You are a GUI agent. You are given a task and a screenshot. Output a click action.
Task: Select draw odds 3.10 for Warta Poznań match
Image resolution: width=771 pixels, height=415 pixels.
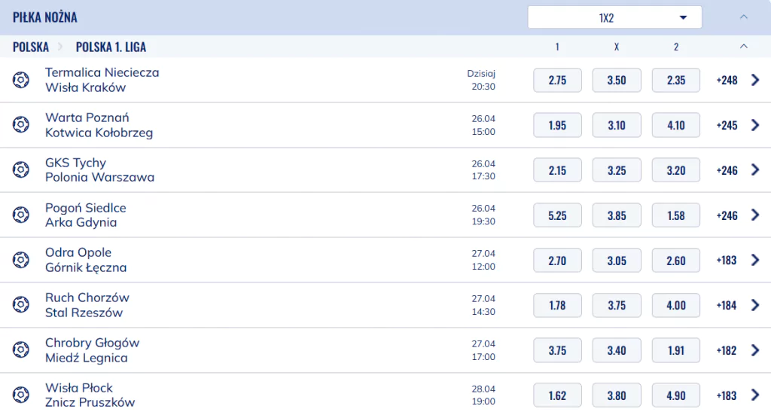(x=617, y=125)
